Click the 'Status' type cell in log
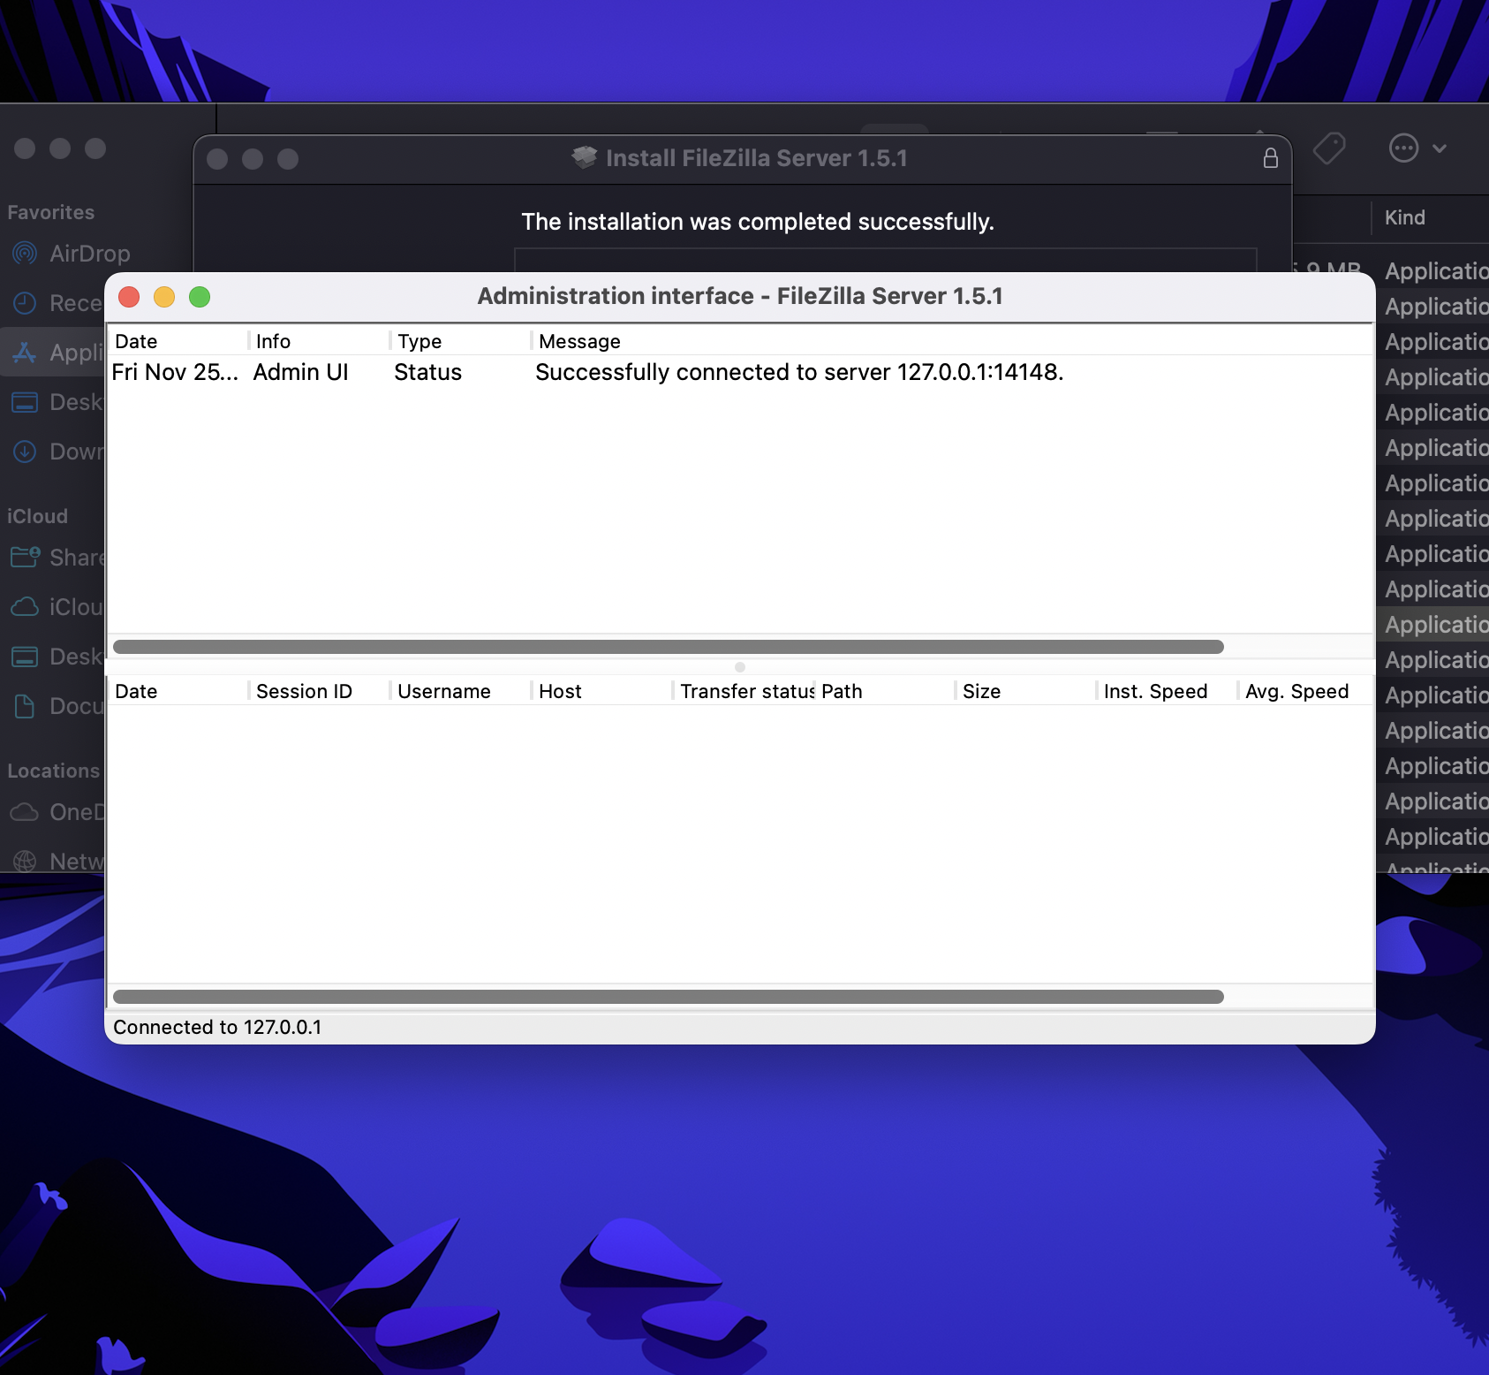The height and width of the screenshot is (1375, 1489). (427, 372)
